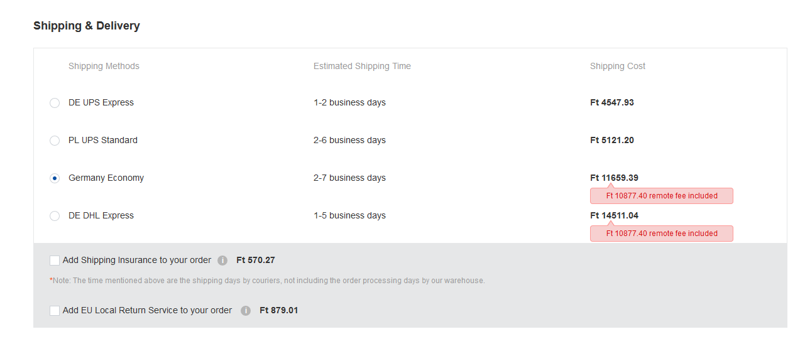Select the PL UPS Standard radio button
The width and height of the screenshot is (805, 339).
(55, 141)
